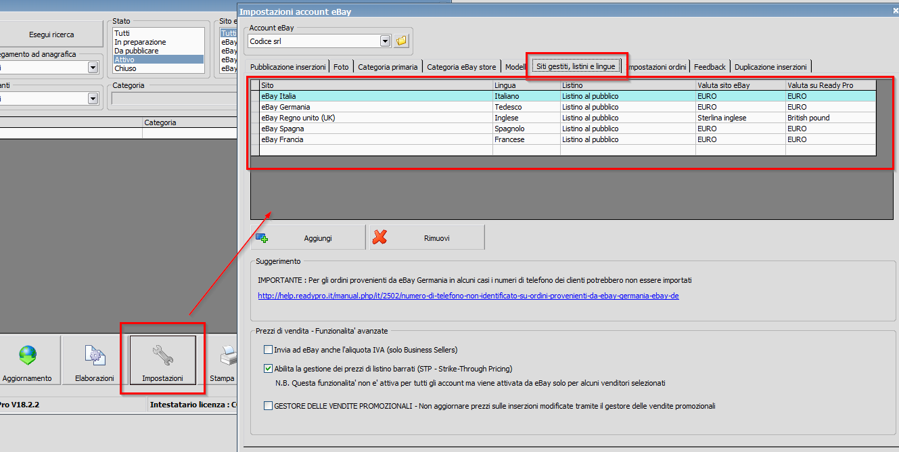Screen dimensions: 899x452
Task: Select Attivo in the Stato list
Action: [158, 60]
